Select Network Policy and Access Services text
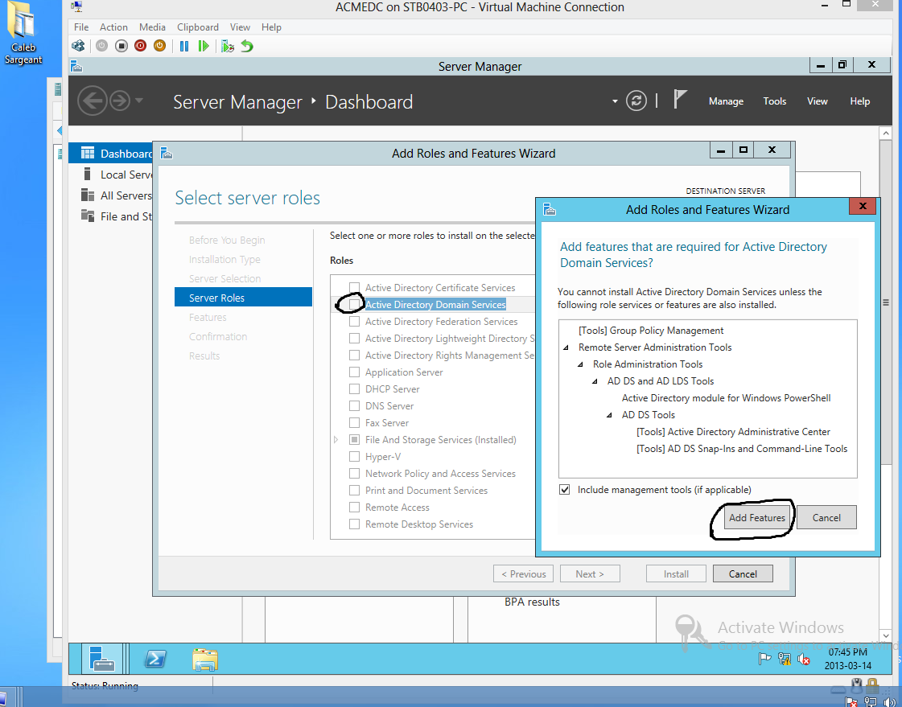 click(441, 474)
